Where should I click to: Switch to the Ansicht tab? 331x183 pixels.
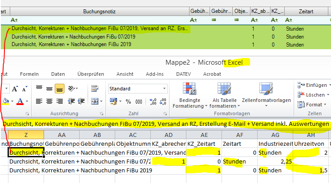[125, 74]
